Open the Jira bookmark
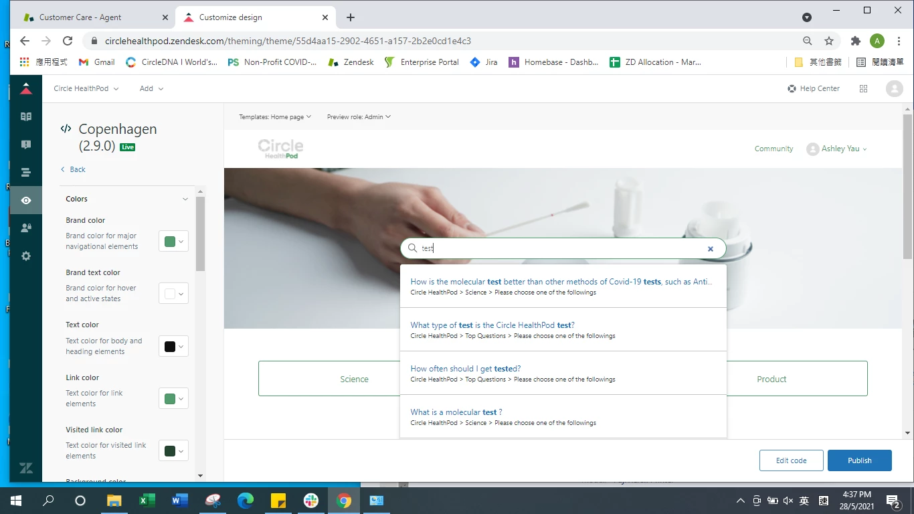The image size is (914, 514). click(x=484, y=62)
